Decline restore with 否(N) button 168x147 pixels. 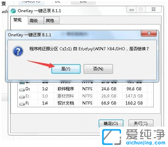click(98, 69)
